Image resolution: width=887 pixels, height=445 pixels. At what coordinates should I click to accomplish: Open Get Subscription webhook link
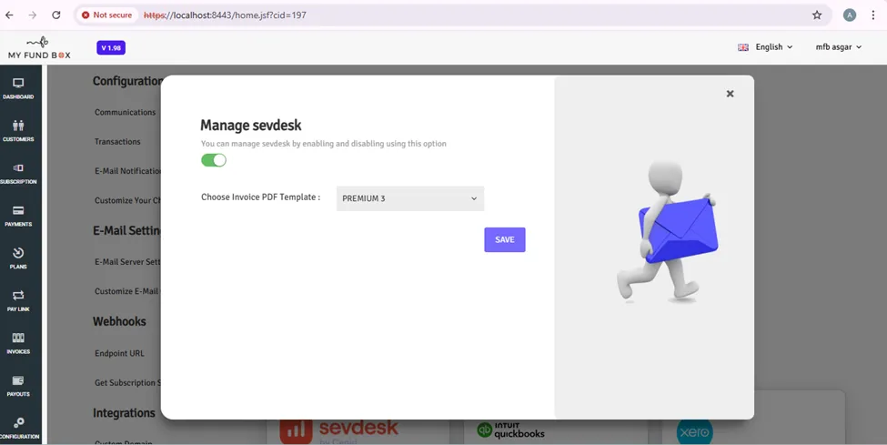click(x=127, y=383)
